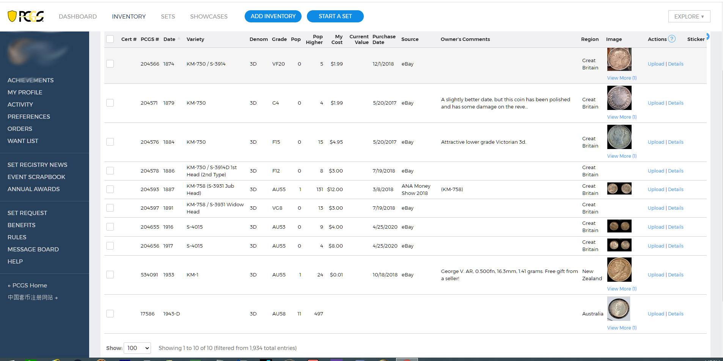This screenshot has width=723, height=361.
Task: Go to the DASHBOARD tab
Action: click(x=78, y=16)
